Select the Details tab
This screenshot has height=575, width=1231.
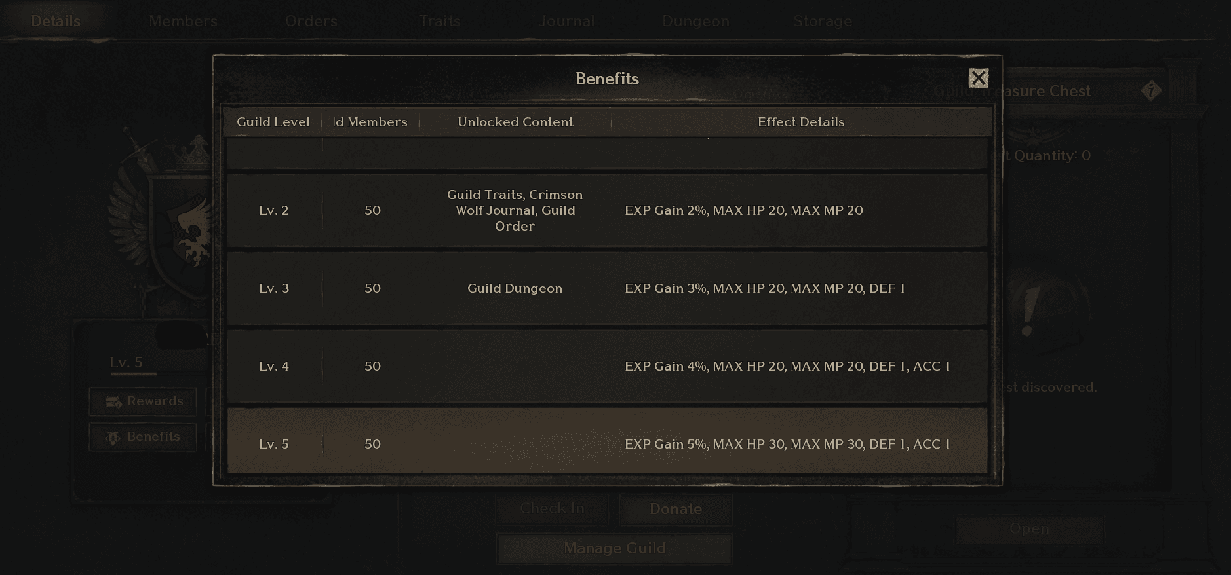pos(56,21)
